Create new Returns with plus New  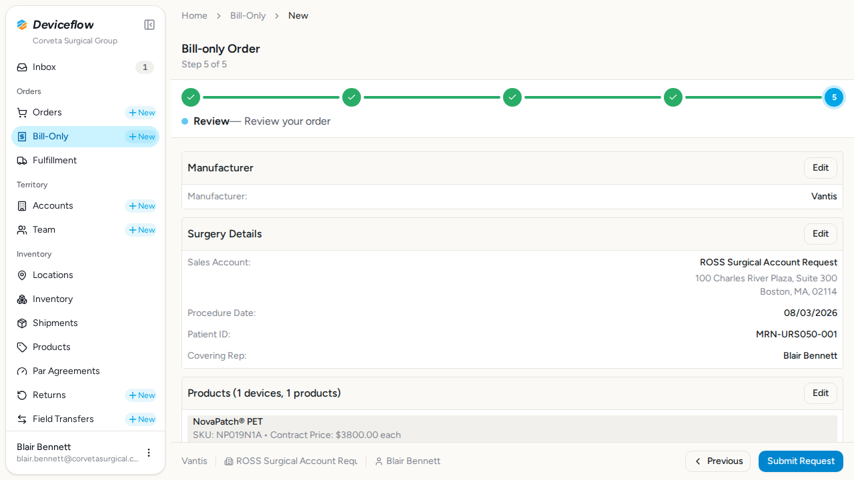141,395
